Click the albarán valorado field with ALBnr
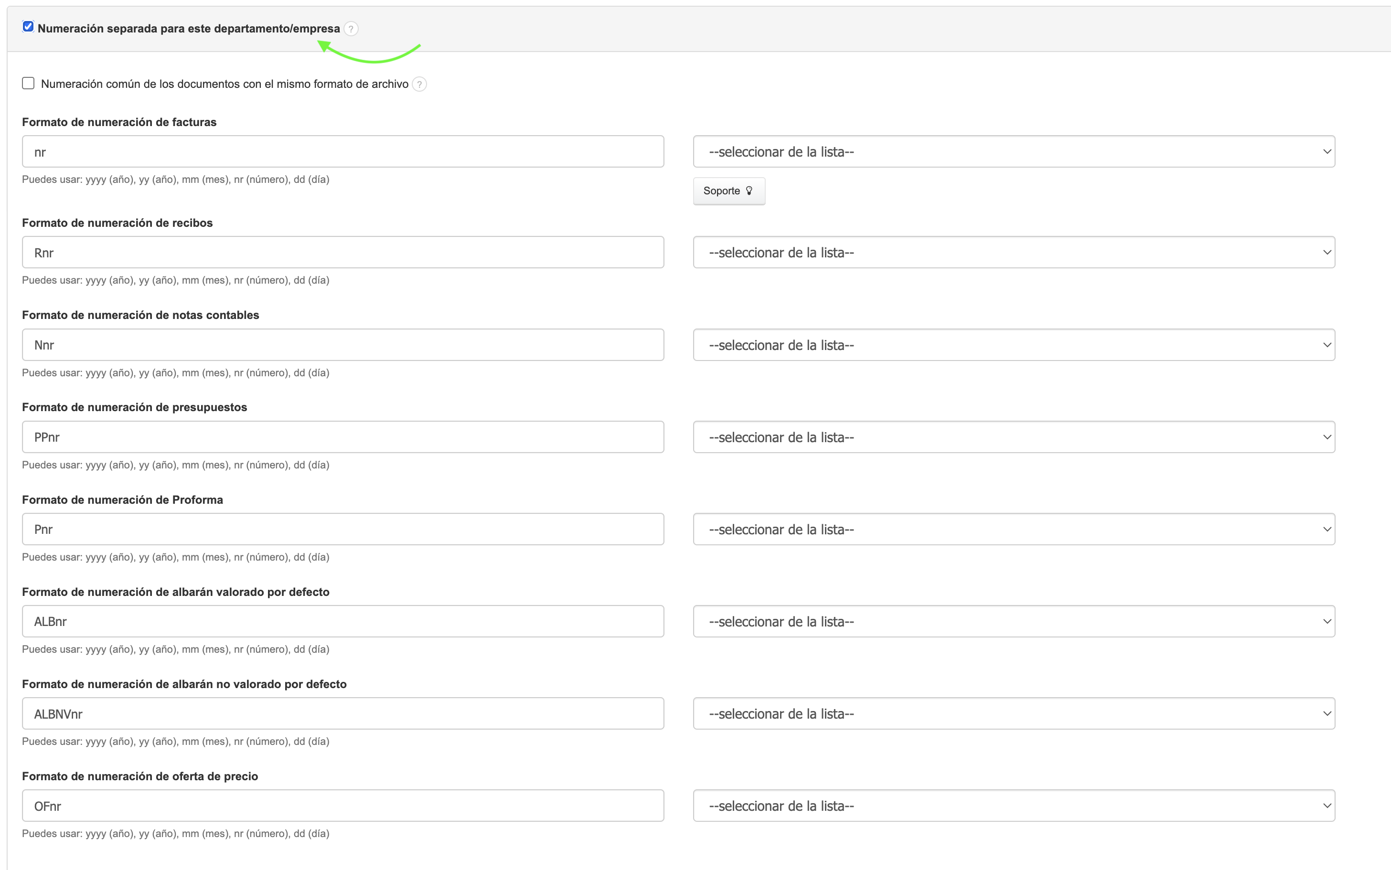The width and height of the screenshot is (1391, 870). pyautogui.click(x=342, y=621)
